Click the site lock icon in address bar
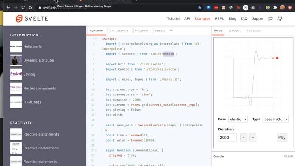The height and width of the screenshot is (166, 295). coord(39,7)
